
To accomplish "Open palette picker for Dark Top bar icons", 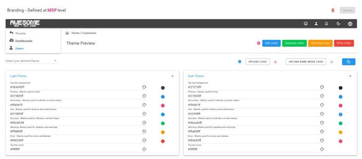I will pos(322,149).
